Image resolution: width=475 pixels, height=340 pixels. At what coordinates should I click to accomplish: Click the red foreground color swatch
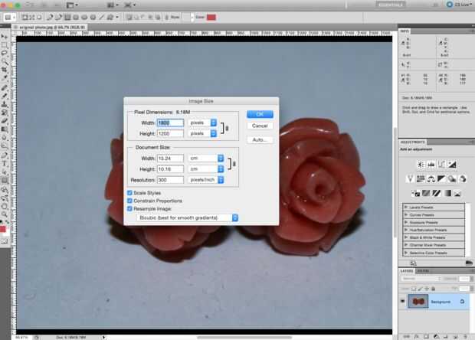3,229
